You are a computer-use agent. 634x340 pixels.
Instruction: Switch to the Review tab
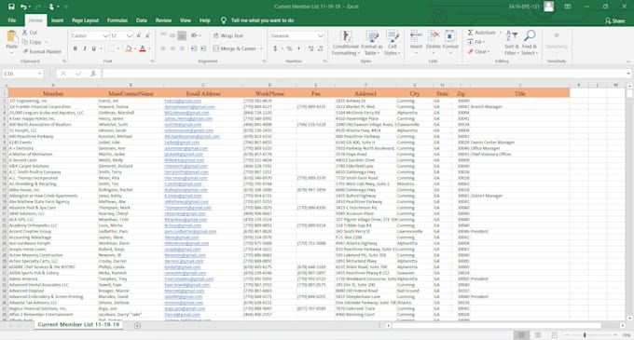[x=163, y=20]
